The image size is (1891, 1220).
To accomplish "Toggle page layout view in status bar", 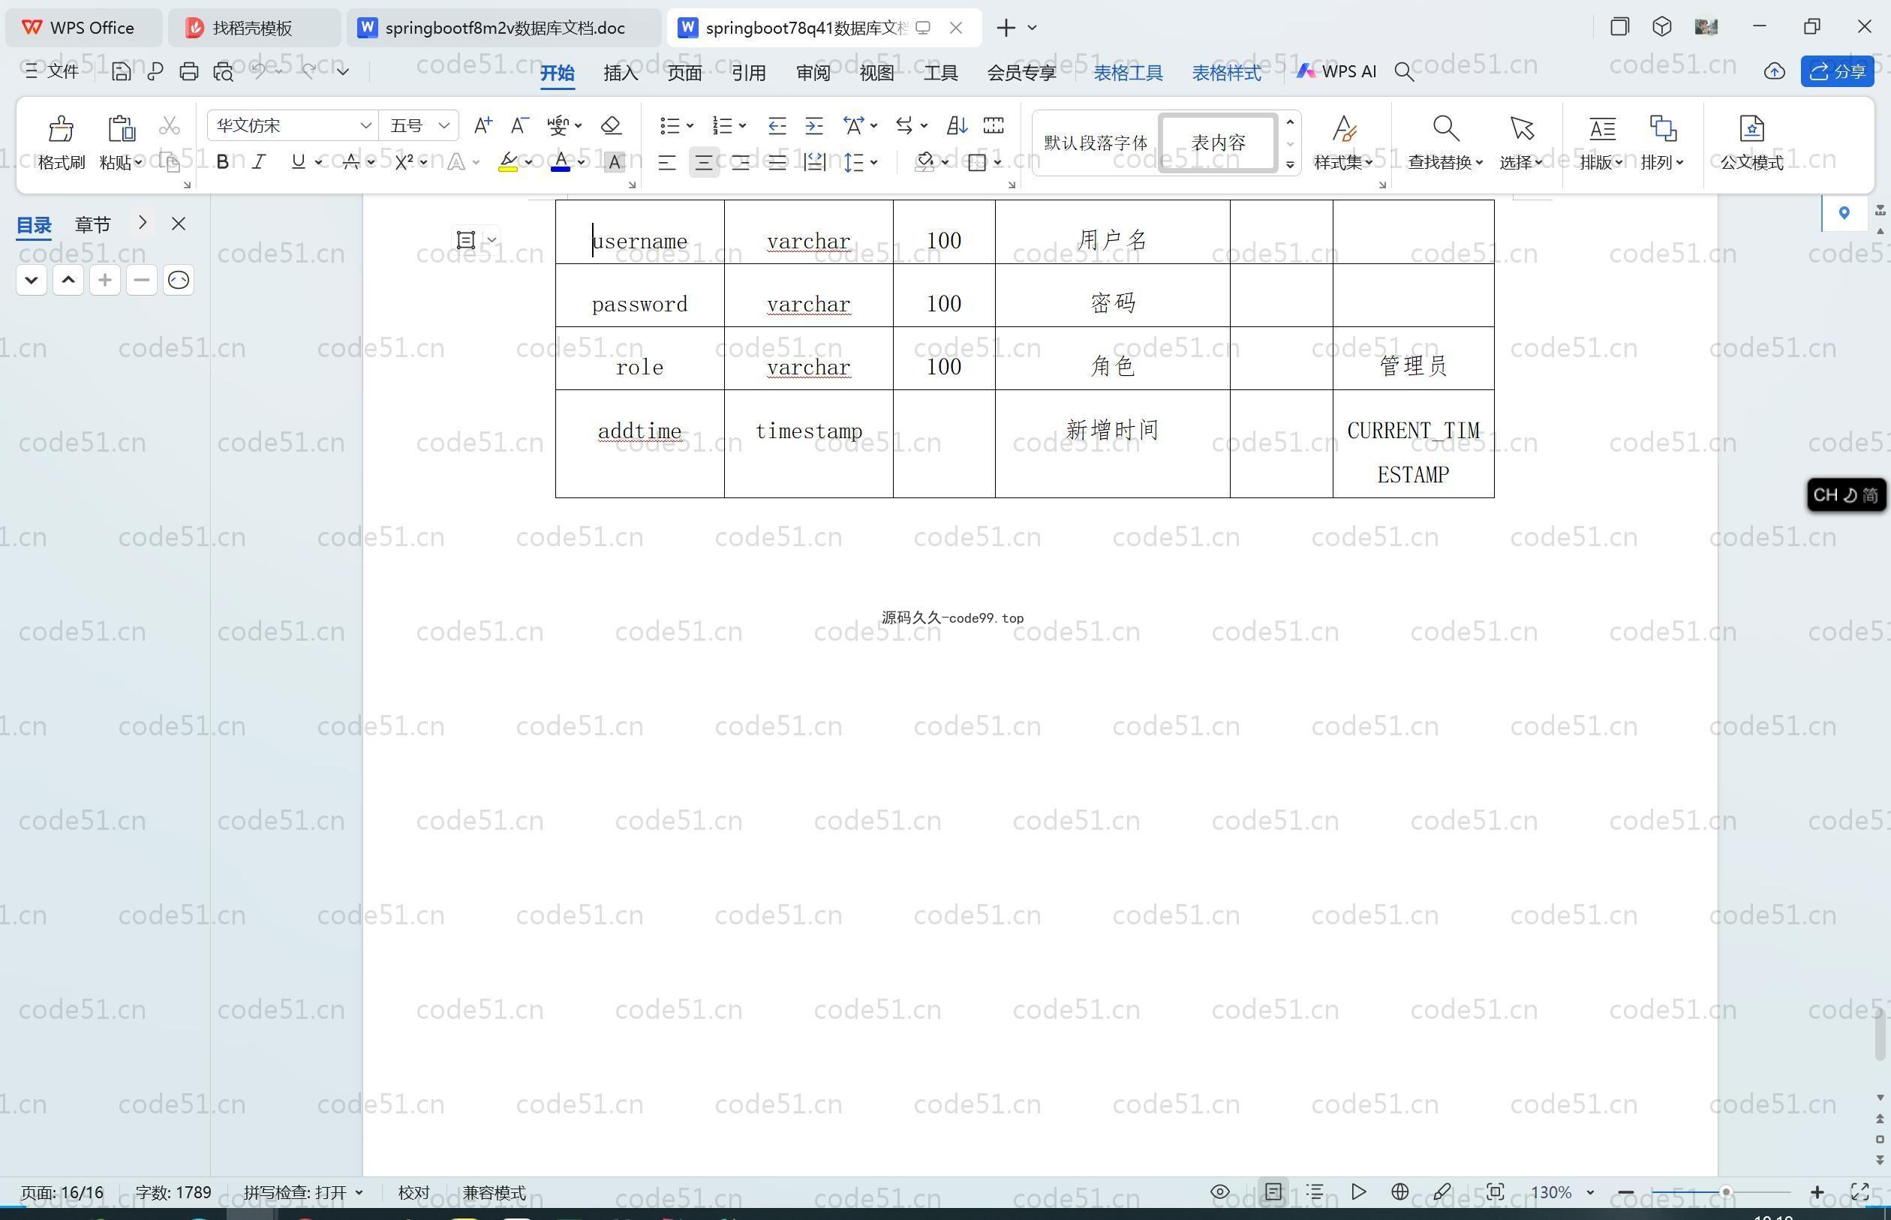I will [x=1273, y=1191].
